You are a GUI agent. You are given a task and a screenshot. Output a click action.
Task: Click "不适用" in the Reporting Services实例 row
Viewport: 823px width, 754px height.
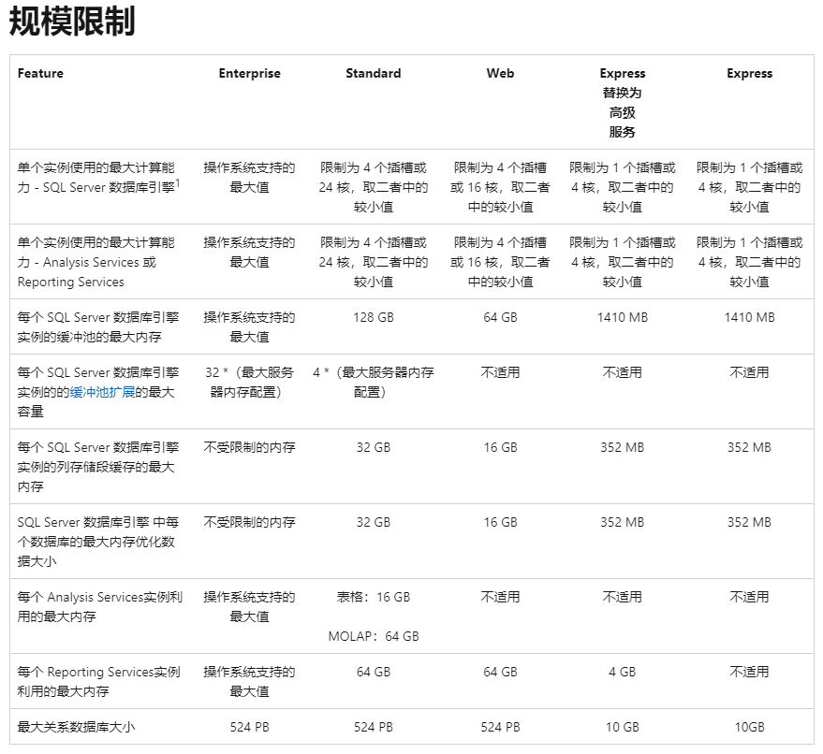[x=750, y=673]
